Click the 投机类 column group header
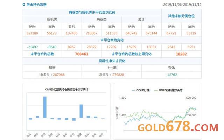 pos(52,19)
